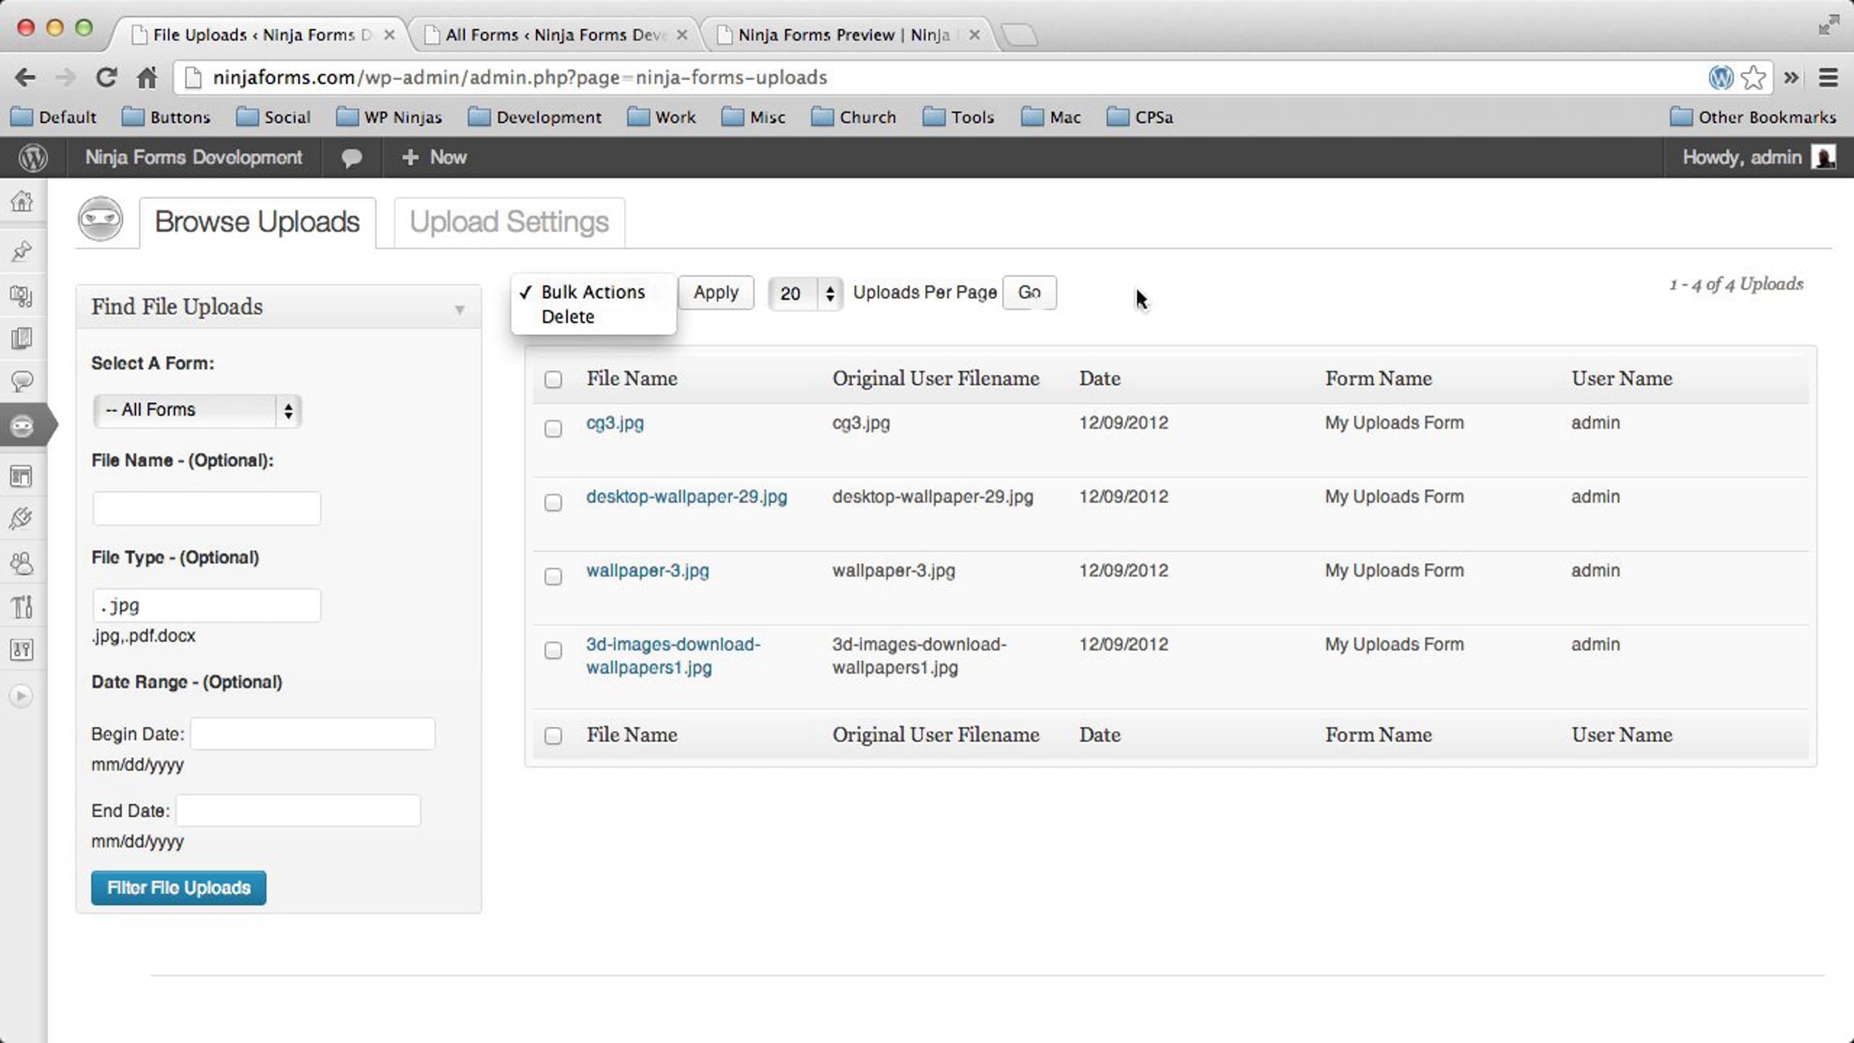Open the Tools icon in the sidebar
1854x1043 pixels.
(22, 607)
